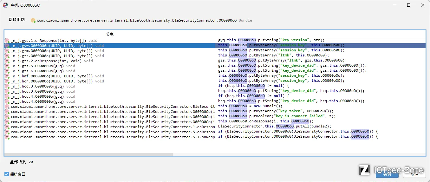Click the 取消 button

pyautogui.click(x=414, y=174)
